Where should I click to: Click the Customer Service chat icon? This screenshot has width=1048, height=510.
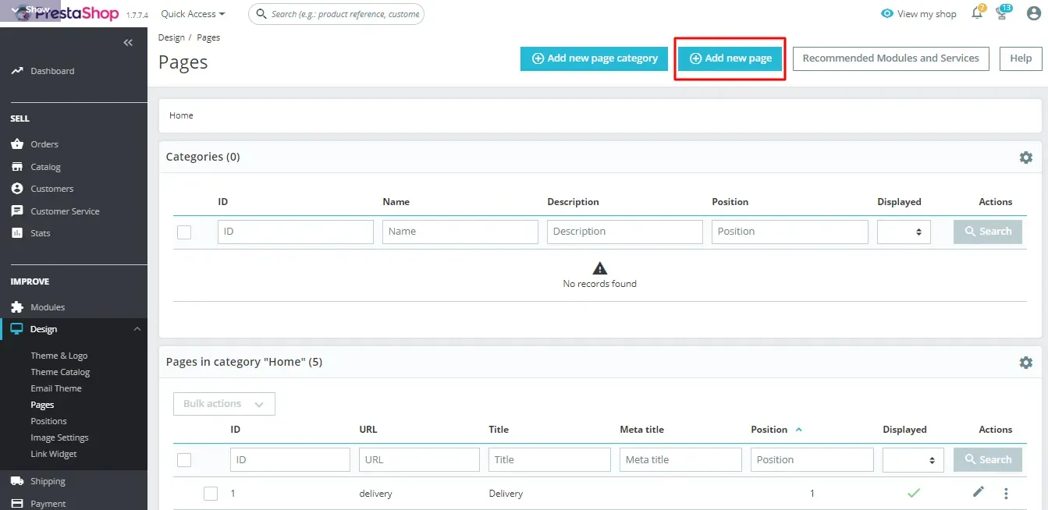[17, 211]
